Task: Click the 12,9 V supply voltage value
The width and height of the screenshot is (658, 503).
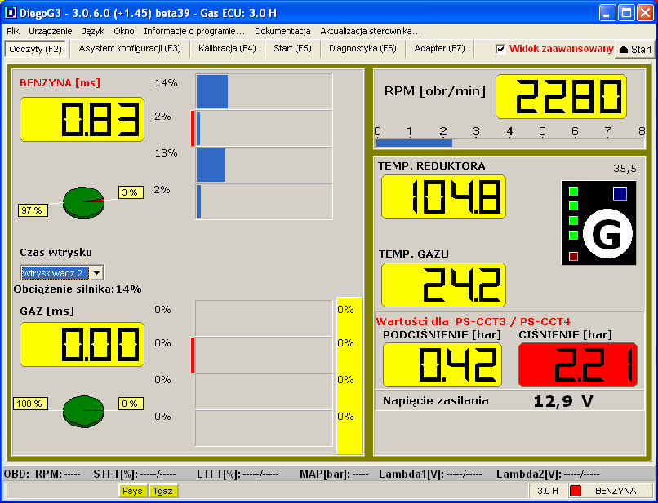Action: [x=563, y=402]
